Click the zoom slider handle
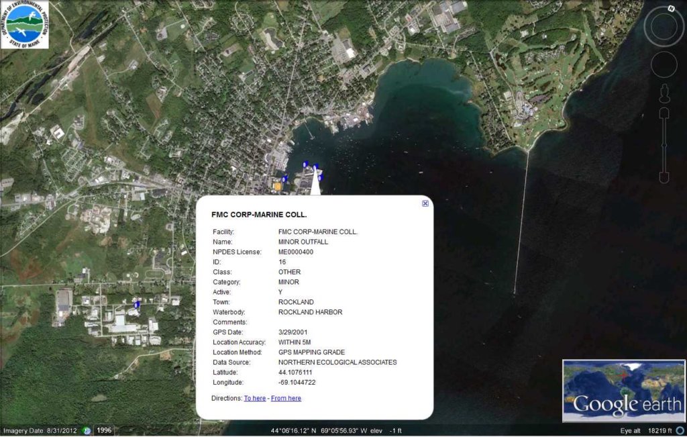 coord(664,144)
